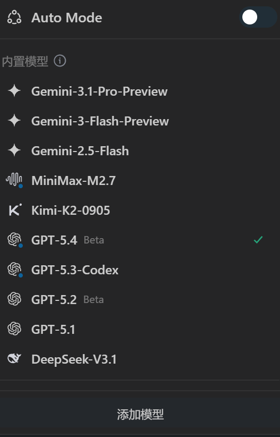The image size is (280, 437).
Task: Click the 添加模型 button
Action: coord(140,414)
